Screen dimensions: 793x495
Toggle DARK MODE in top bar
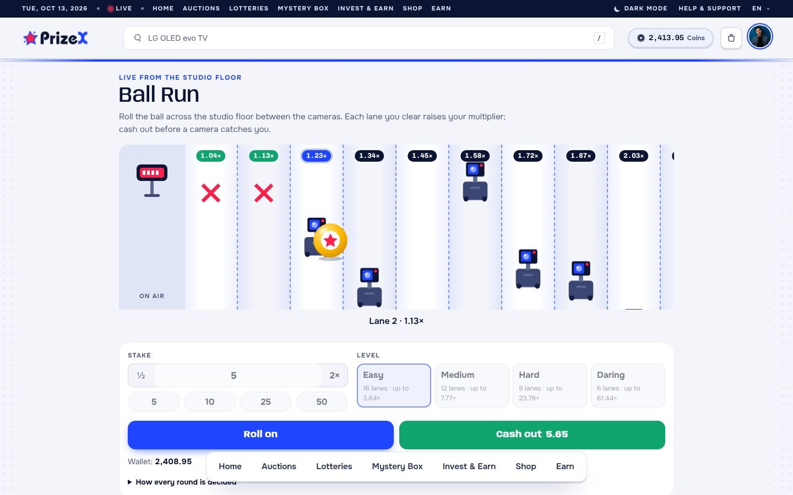click(x=640, y=9)
